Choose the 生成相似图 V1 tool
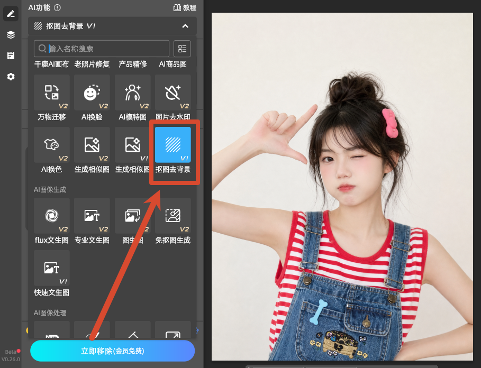 coord(132,145)
